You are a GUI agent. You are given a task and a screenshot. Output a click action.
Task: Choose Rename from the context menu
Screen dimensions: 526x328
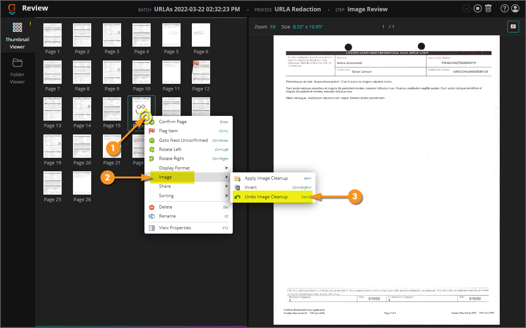(x=189, y=216)
